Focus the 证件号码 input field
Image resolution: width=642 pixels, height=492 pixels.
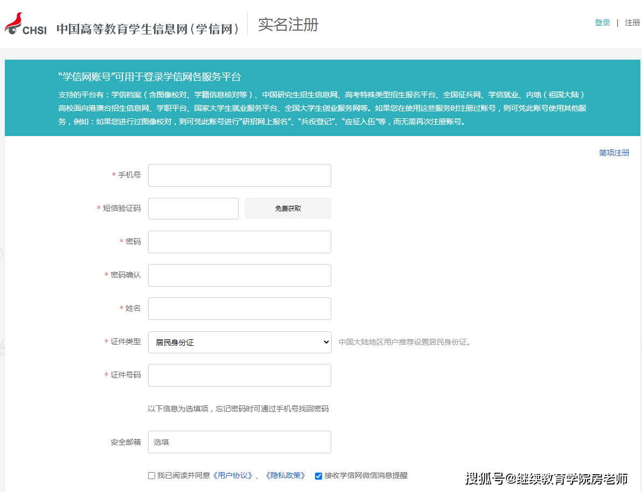(240, 375)
